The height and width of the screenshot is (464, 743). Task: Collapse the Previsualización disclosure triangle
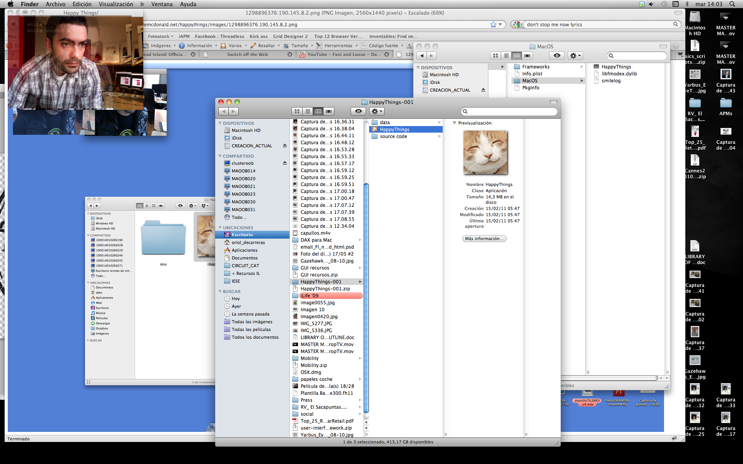[454, 123]
